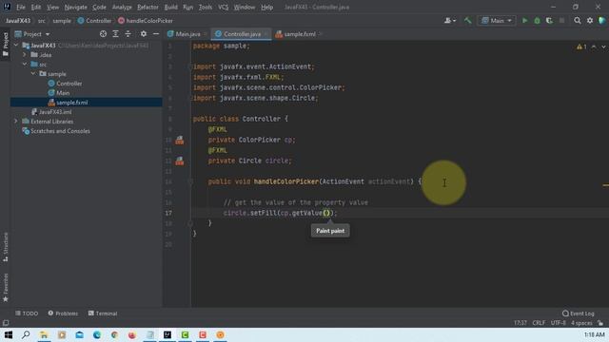Screen dimensions: 609x342
Task: Run with coverage icon in toolbar
Action: (x=549, y=21)
